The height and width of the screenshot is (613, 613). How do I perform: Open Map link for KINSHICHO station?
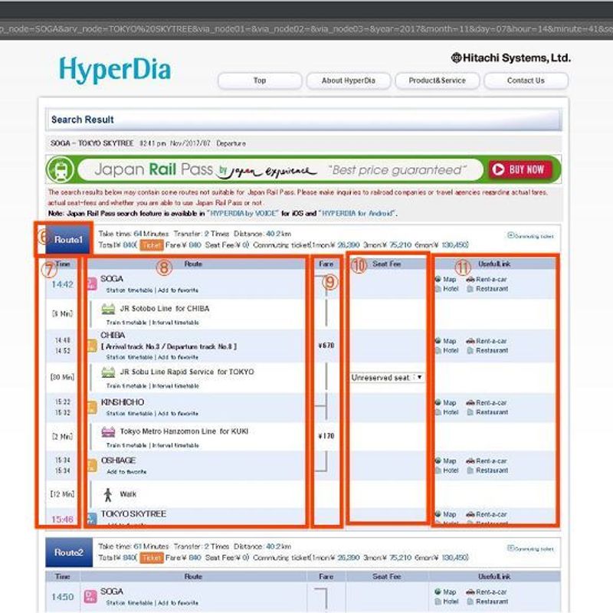[446, 403]
